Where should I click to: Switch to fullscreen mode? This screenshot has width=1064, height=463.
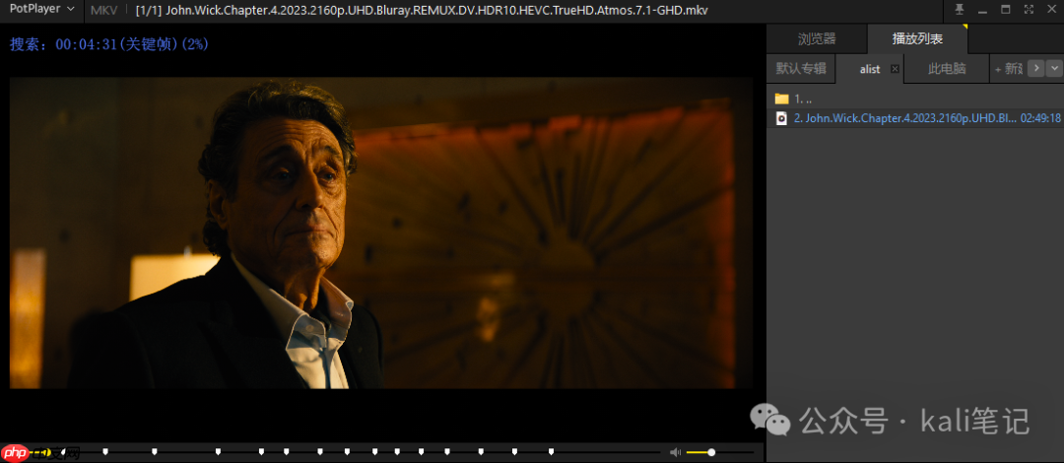coord(1029,10)
